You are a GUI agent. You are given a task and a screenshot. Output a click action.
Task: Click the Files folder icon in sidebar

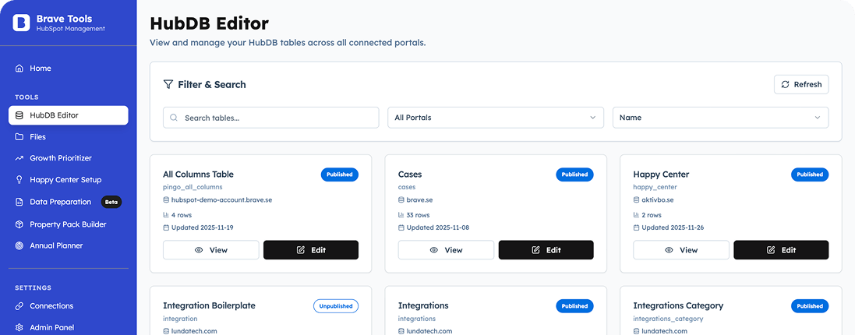coord(19,137)
